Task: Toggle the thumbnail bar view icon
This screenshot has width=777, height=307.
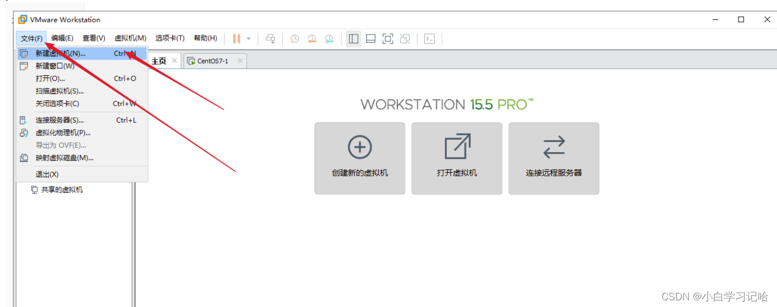Action: 370,38
